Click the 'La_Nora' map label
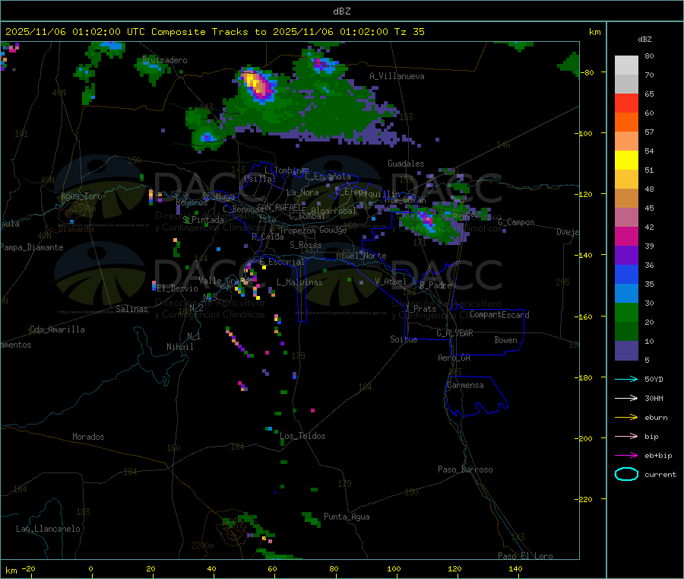 302,192
